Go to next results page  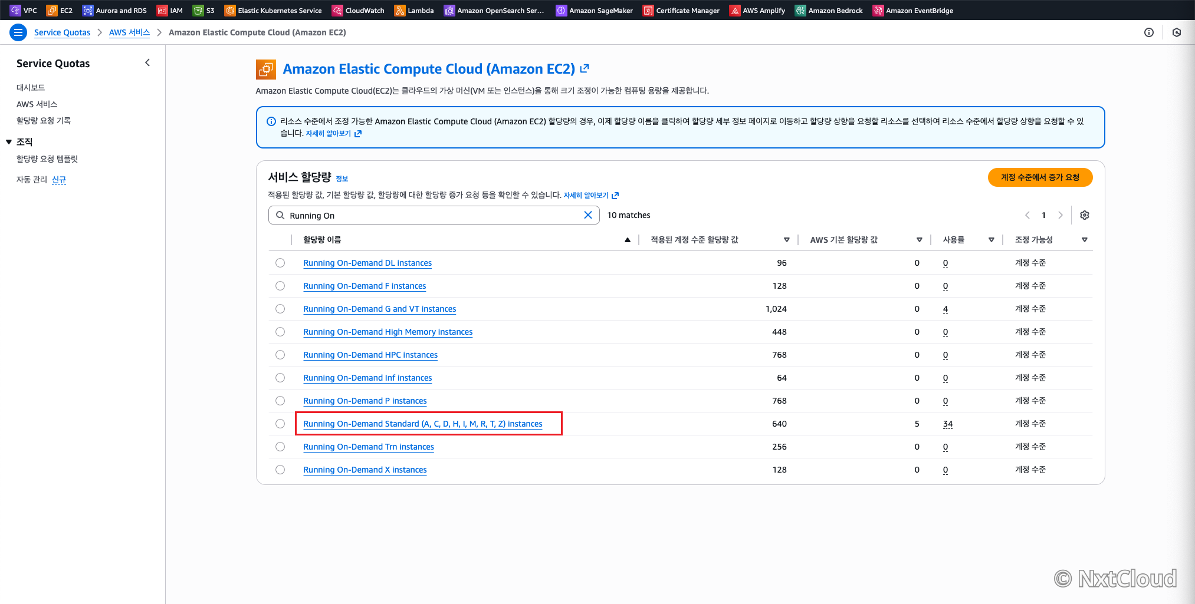[x=1060, y=215]
